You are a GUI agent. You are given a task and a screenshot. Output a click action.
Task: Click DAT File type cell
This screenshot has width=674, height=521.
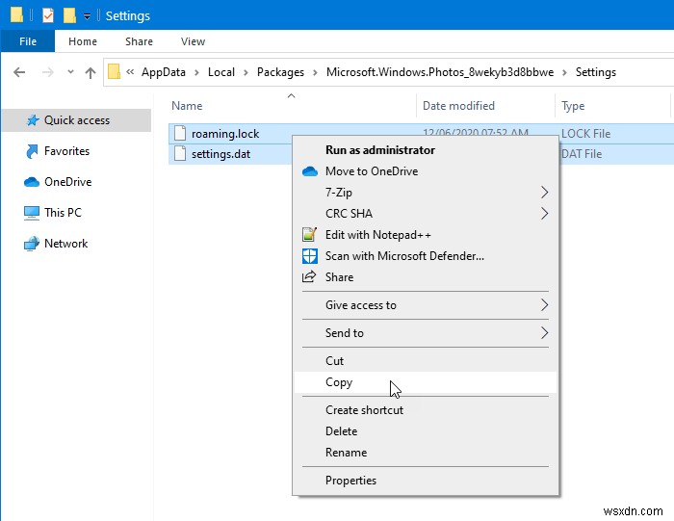582,154
